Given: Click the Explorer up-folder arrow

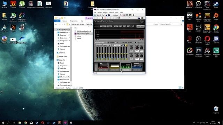Looking at the screenshot, I should (x=64, y=24).
